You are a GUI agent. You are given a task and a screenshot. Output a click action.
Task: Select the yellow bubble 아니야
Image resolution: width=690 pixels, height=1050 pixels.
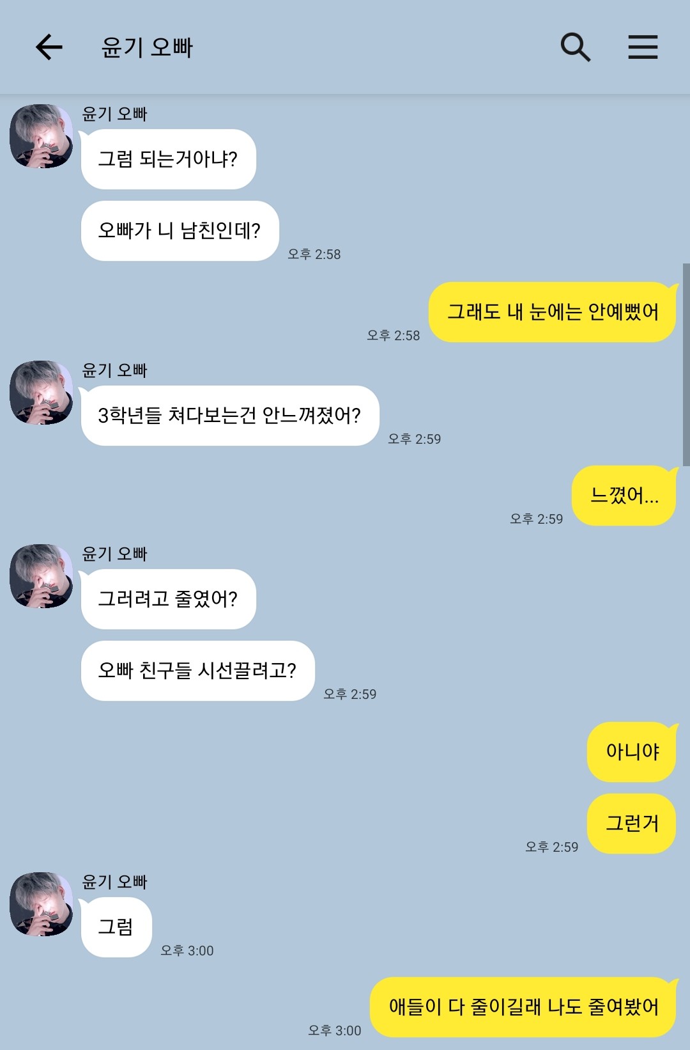pyautogui.click(x=632, y=752)
